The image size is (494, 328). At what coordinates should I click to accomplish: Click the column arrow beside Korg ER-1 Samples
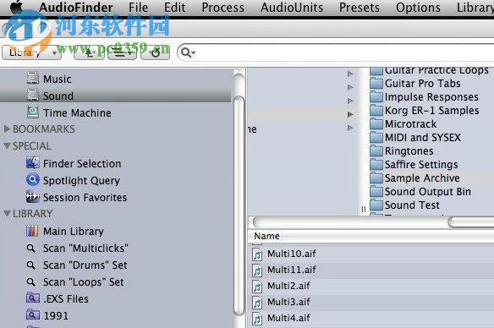pos(350,115)
